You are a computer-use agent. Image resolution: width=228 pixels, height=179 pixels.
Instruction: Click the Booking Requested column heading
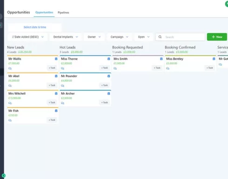click(x=127, y=47)
